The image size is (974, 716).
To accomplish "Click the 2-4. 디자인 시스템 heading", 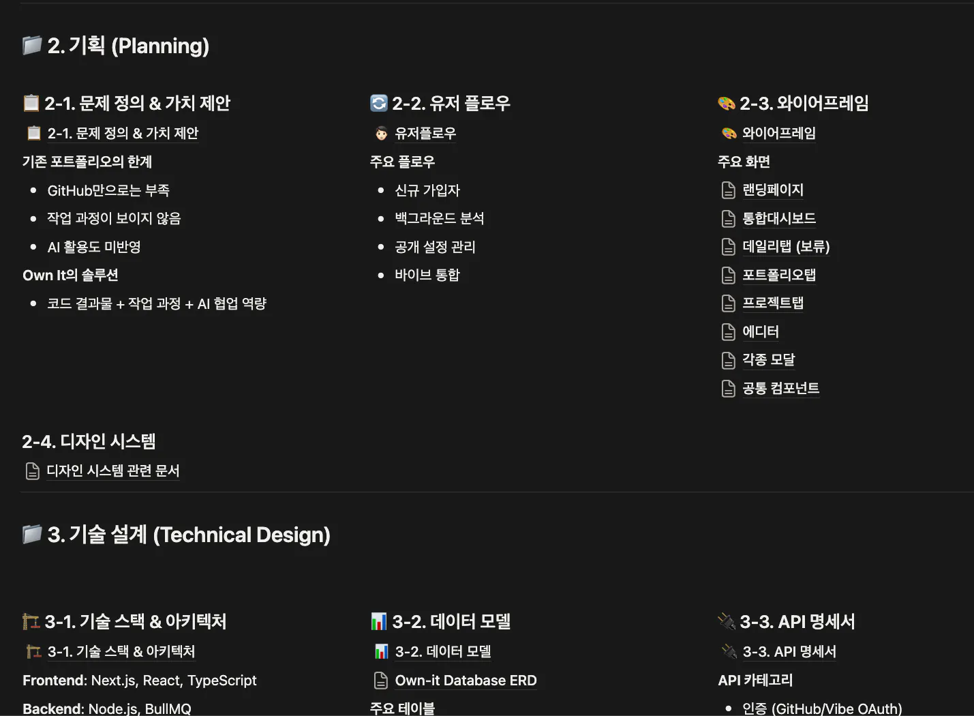I will point(89,442).
